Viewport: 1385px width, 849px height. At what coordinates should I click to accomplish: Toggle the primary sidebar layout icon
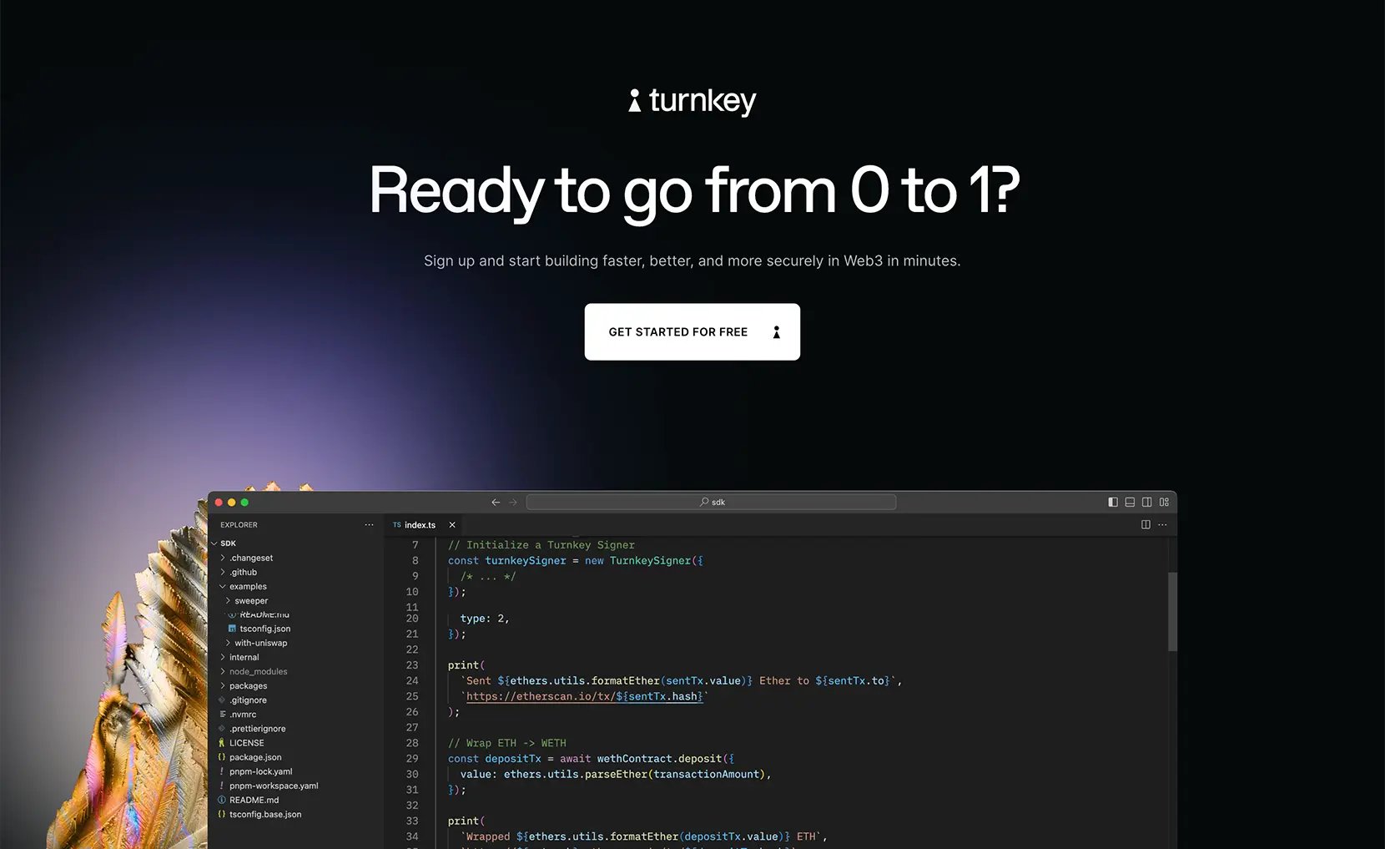tap(1112, 502)
